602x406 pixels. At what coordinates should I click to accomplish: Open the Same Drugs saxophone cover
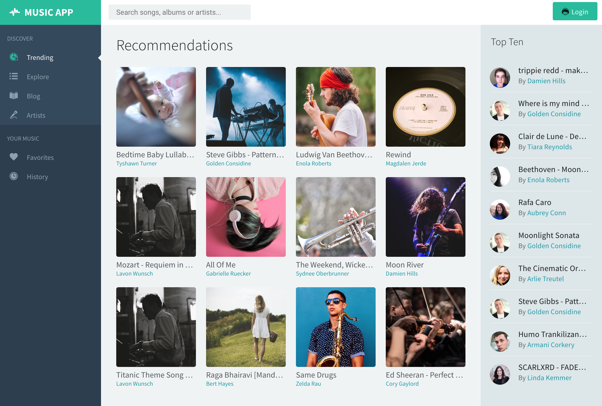[x=336, y=327]
